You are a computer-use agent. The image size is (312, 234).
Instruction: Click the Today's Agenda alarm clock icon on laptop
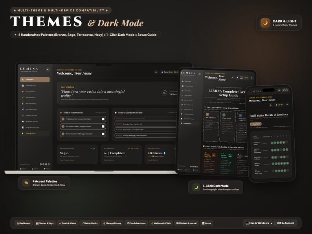(116, 113)
